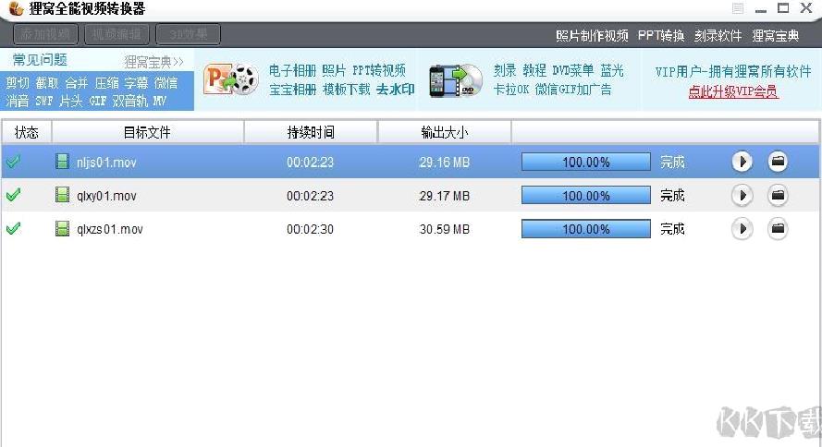The width and height of the screenshot is (822, 447).
Task: Open output folder for qlxzs01.mov
Action: click(778, 229)
